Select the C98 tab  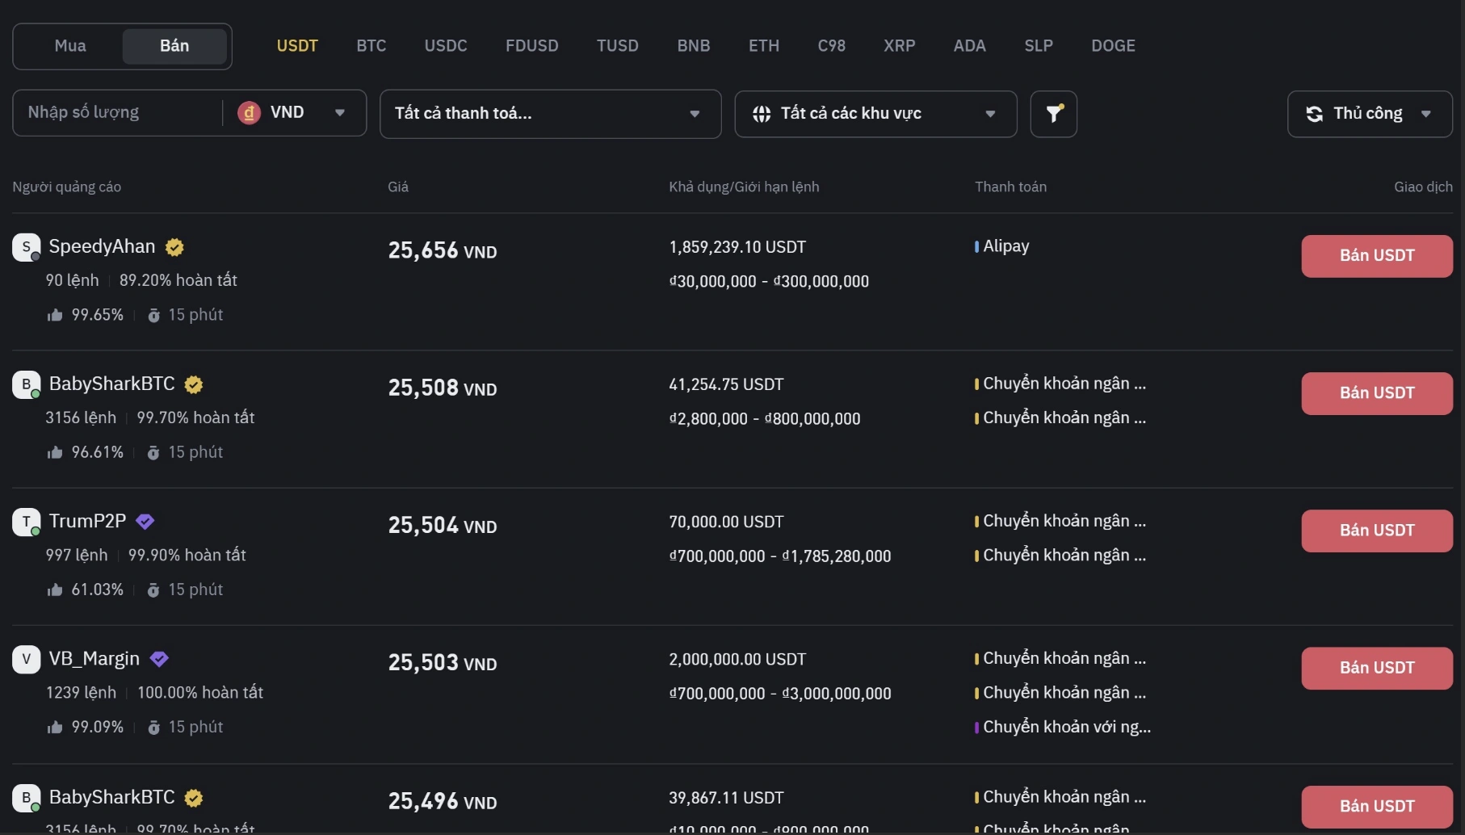tap(832, 46)
